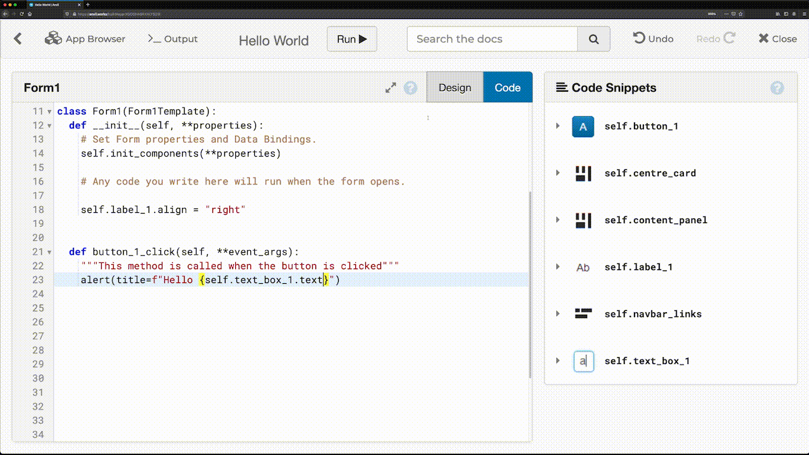The width and height of the screenshot is (809, 455).
Task: Expand the self.content_panel snippet
Action: point(557,220)
